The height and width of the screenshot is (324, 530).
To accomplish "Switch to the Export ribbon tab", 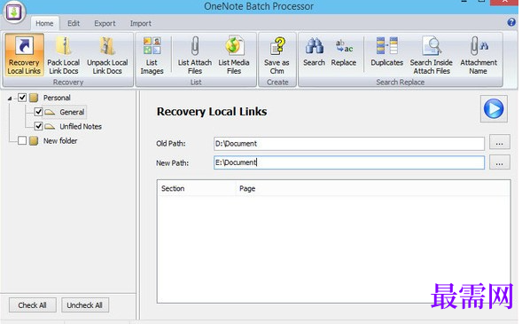I will tap(105, 23).
